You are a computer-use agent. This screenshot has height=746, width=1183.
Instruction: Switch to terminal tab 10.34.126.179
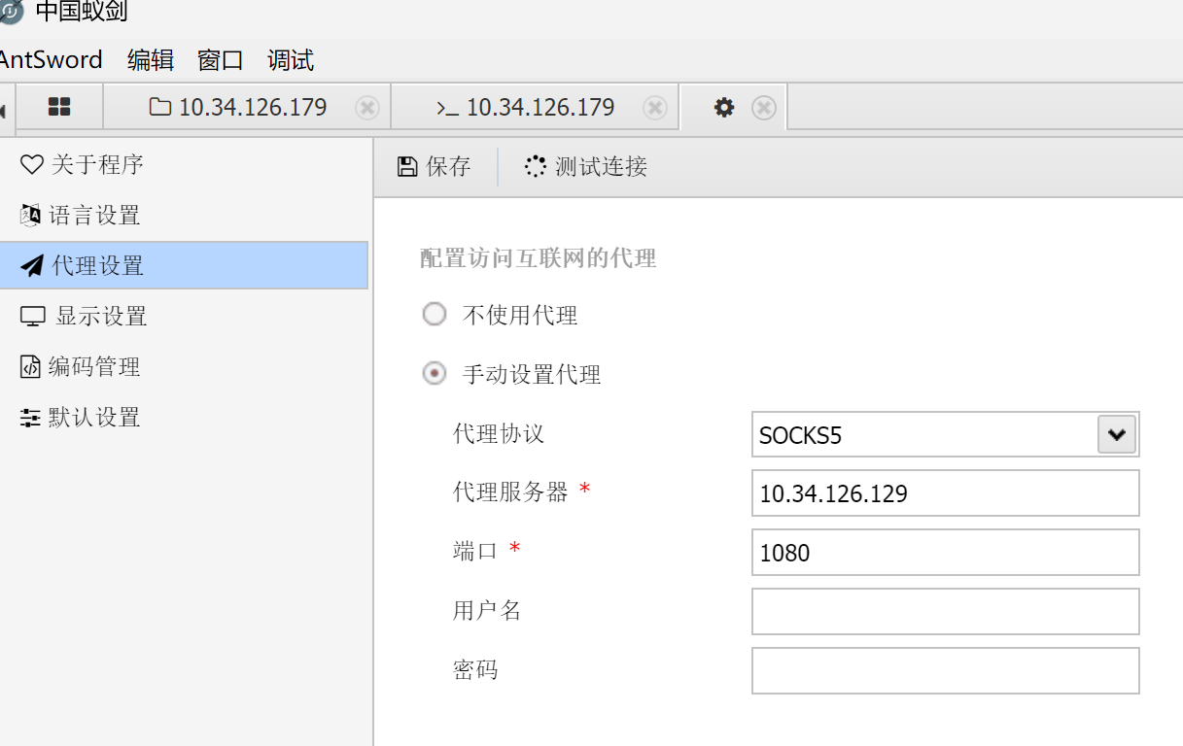pyautogui.click(x=535, y=107)
